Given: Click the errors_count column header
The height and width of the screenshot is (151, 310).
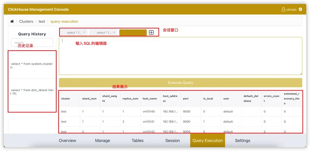Looking at the screenshot, I should (272, 98).
